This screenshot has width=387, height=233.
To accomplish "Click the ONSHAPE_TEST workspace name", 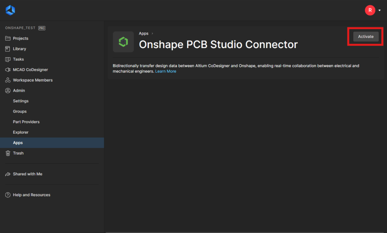I will point(20,28).
